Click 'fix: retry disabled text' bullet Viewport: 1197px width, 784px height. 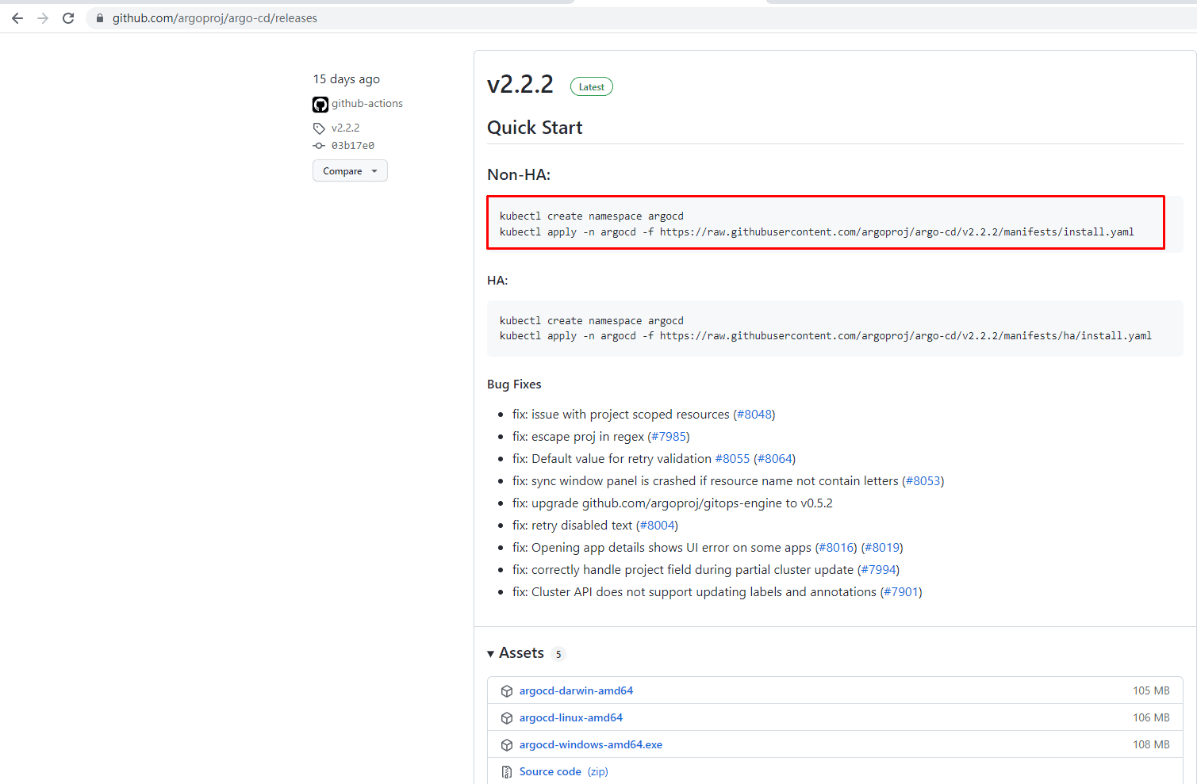pos(573,526)
